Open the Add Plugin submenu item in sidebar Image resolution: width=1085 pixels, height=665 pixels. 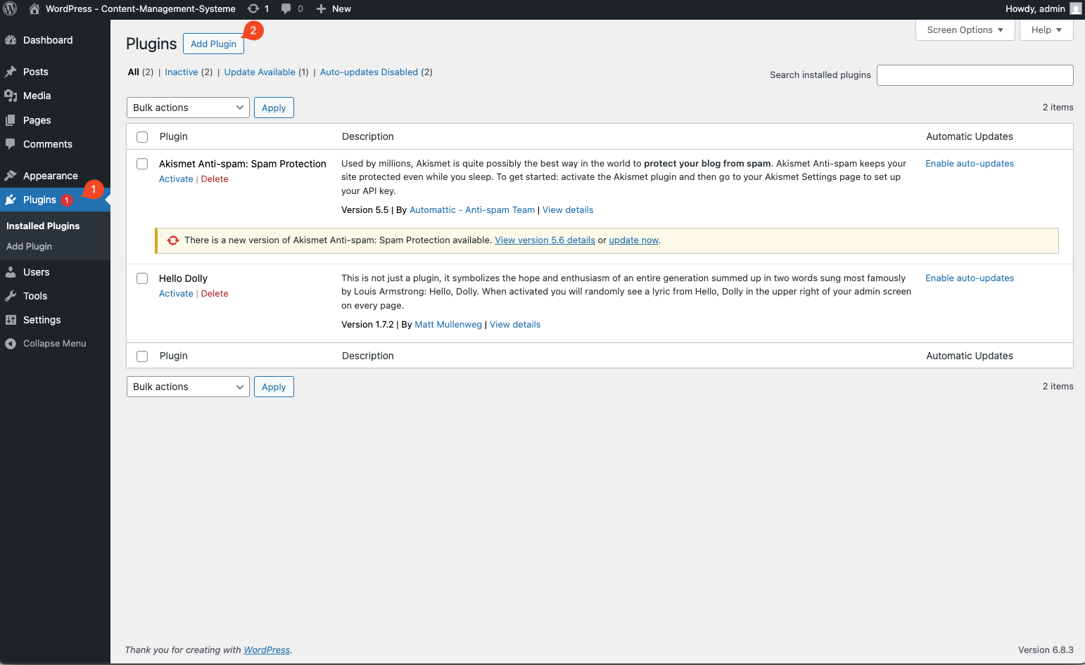click(30, 247)
